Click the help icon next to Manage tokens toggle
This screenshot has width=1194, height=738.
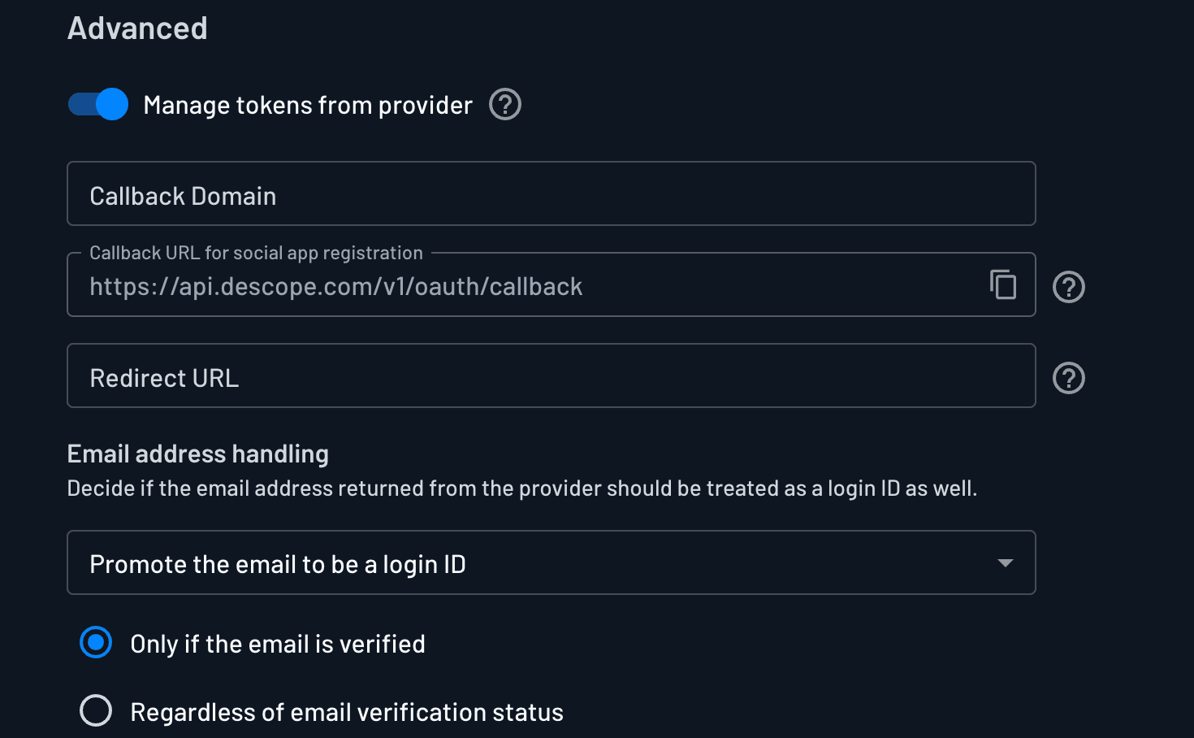click(x=504, y=104)
